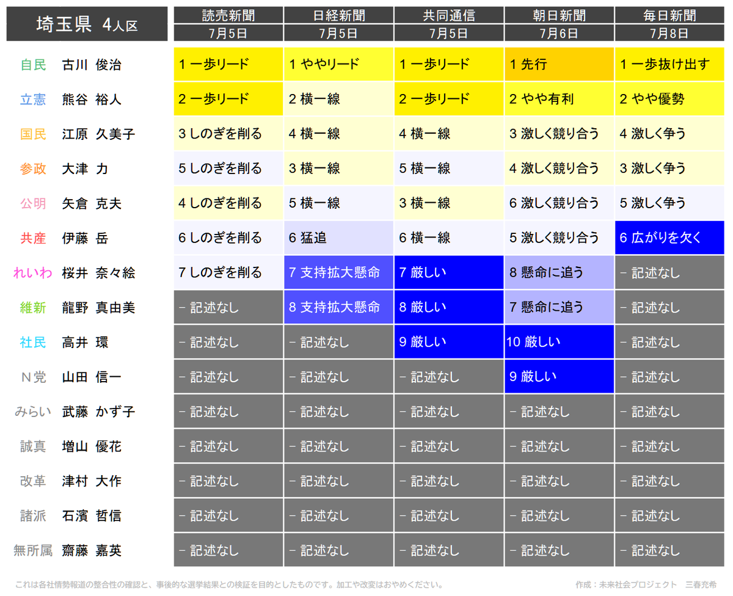The width and height of the screenshot is (733, 596).
Task: Click the disclaimer footer text at bottom left
Action: click(x=228, y=584)
